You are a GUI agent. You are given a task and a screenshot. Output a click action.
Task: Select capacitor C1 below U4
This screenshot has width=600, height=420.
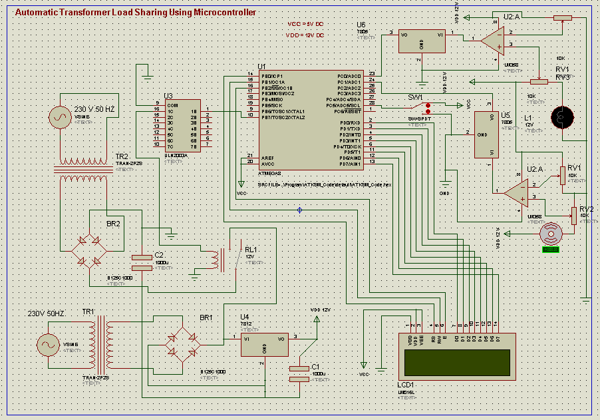(x=299, y=373)
